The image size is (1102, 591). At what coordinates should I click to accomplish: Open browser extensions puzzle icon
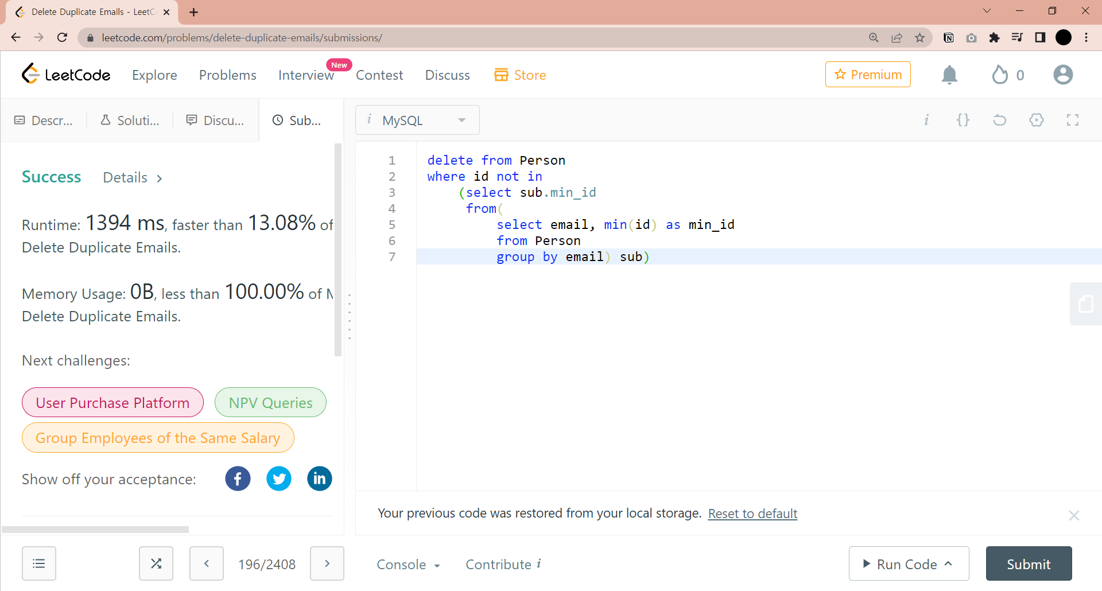point(995,38)
